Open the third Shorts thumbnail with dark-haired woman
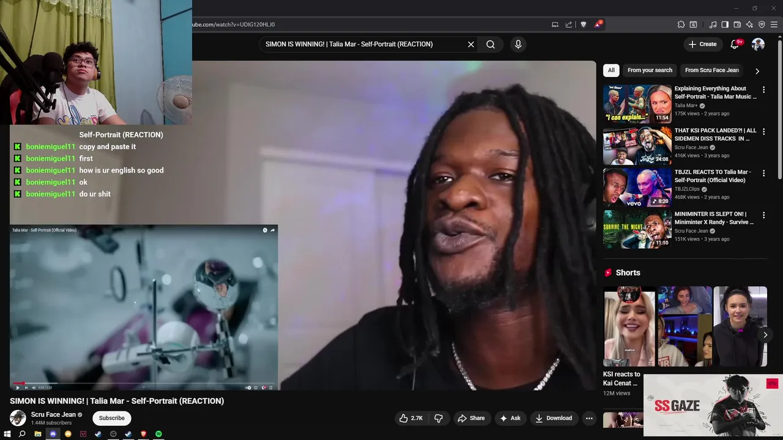783x440 pixels. pos(740,326)
